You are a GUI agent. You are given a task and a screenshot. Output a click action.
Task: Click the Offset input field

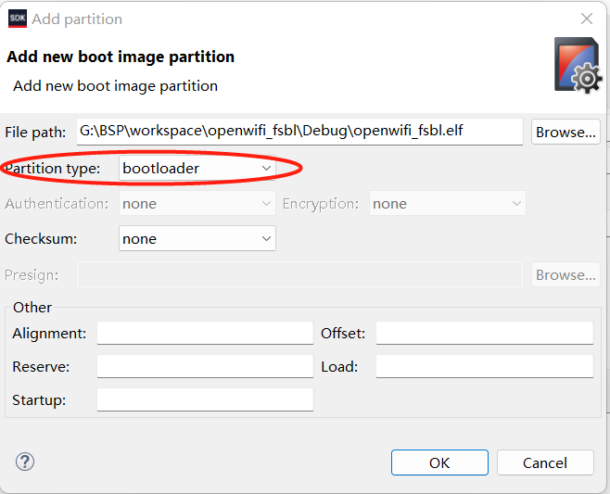click(x=484, y=333)
